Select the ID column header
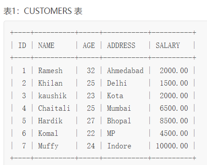207x165 pixels. click(22, 45)
